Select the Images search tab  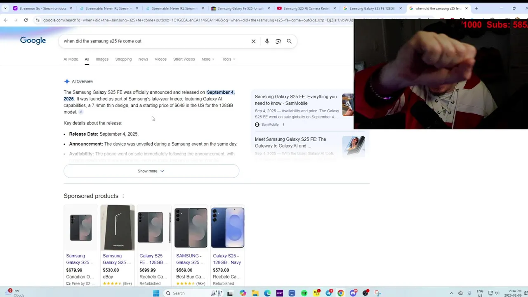point(102,59)
